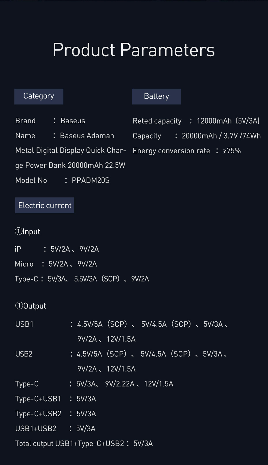Click the USB1+USB2 output label
This screenshot has height=465, width=268.
(36, 429)
